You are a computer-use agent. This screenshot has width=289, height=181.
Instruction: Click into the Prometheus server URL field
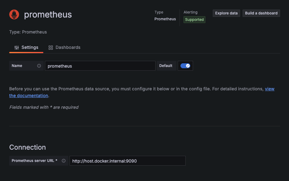tap(127, 161)
